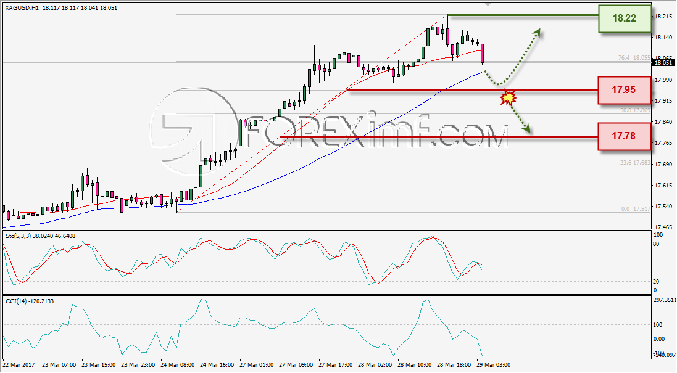The height and width of the screenshot is (373, 677).
Task: Click the 17.690 price axis label
Action: [x=663, y=164]
